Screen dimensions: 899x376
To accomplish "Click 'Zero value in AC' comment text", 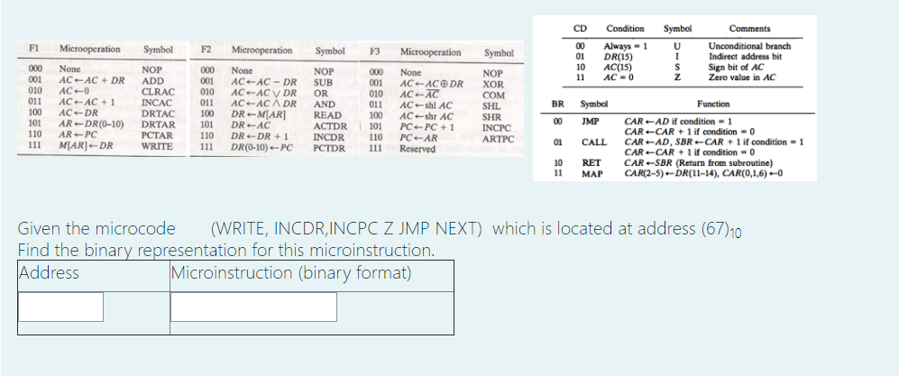I will point(742,77).
